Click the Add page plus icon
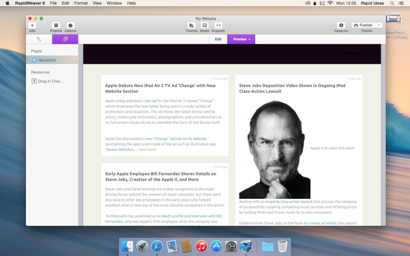Viewport: 410px width, 256px height. (32, 25)
